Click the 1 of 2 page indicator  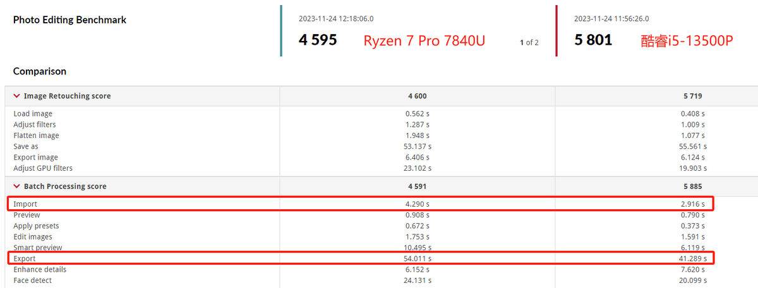pos(529,43)
